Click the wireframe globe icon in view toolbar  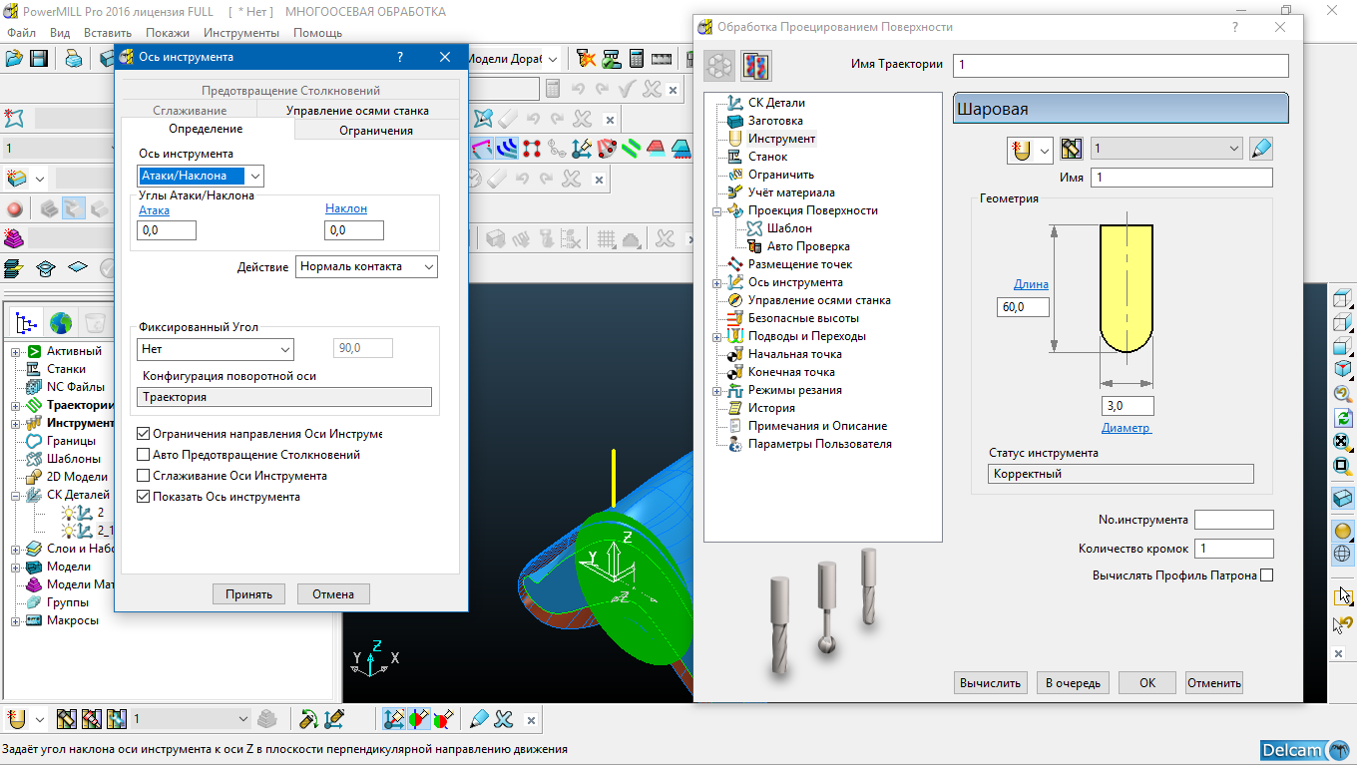pos(1342,554)
